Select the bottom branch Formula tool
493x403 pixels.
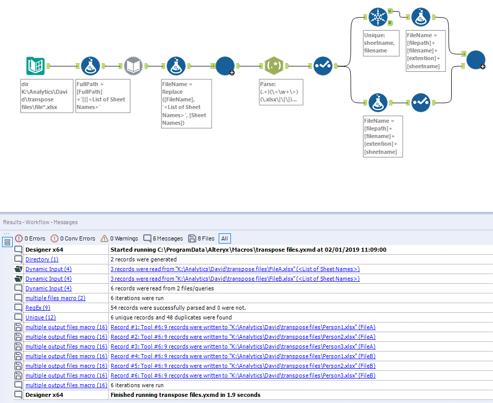pyautogui.click(x=378, y=102)
